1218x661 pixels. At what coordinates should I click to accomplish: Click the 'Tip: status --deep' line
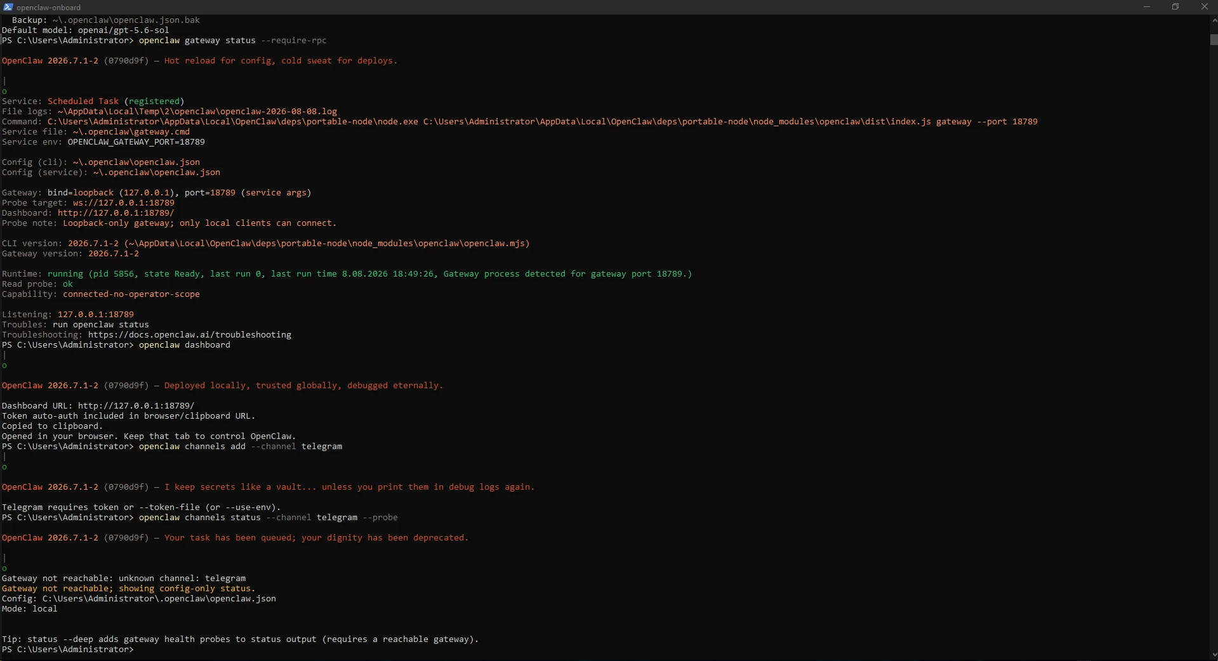point(241,639)
